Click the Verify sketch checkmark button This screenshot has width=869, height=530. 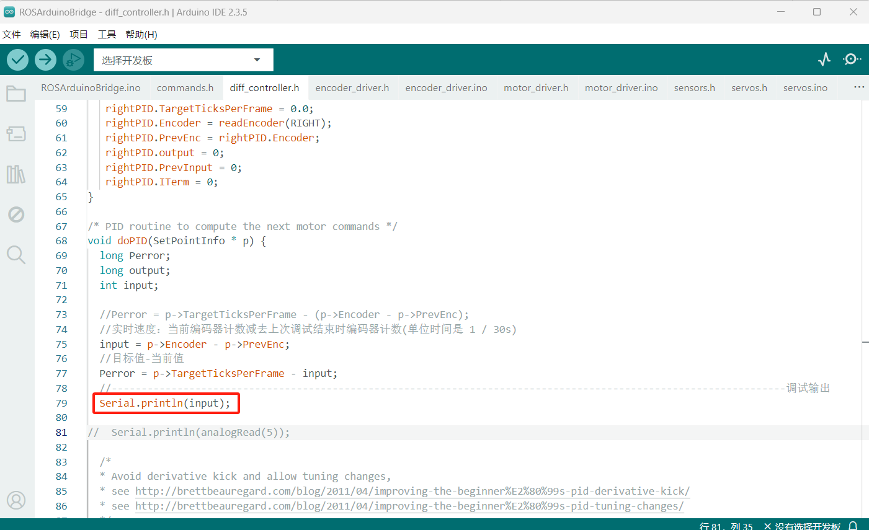pyautogui.click(x=18, y=60)
